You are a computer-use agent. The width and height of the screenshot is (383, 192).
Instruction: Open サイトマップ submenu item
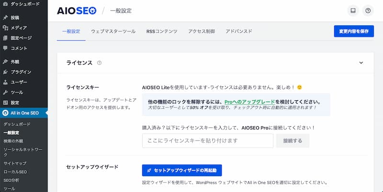[15, 163]
